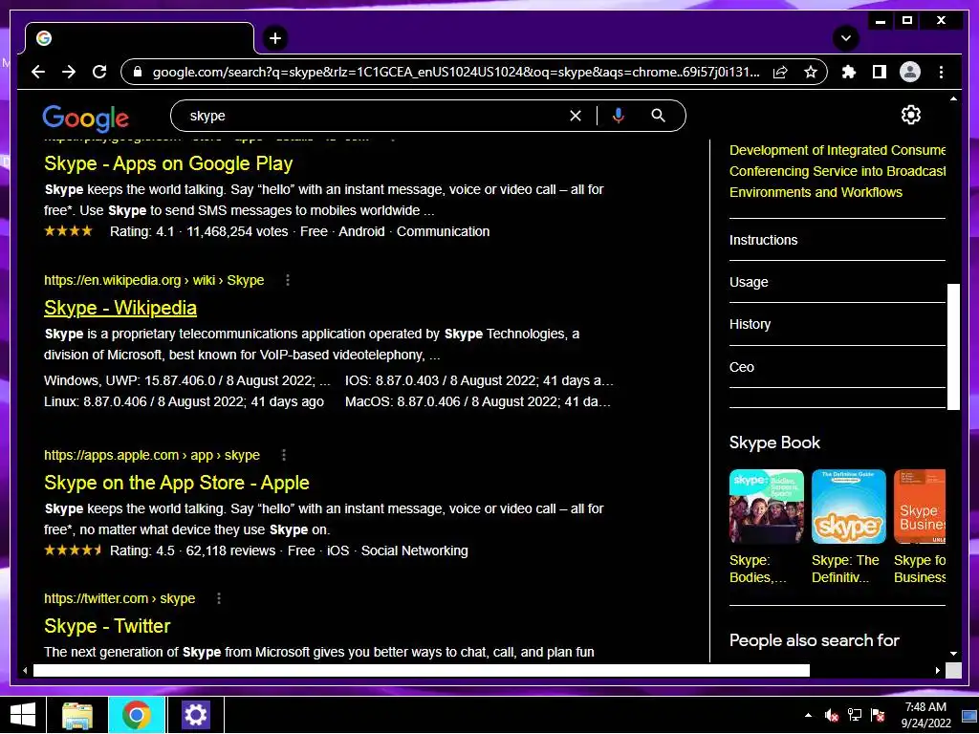Open Settings gear in taskbar
The height and width of the screenshot is (734, 979).
tap(195, 715)
